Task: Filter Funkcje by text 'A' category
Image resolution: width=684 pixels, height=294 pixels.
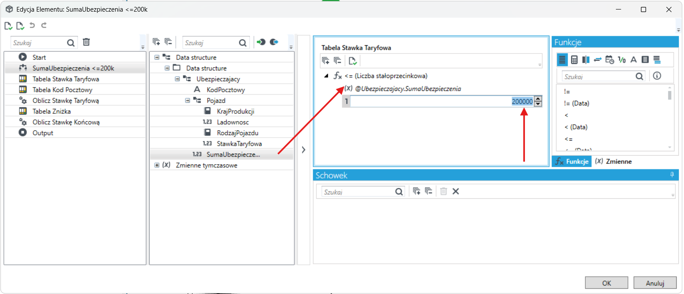Action: 634,60
